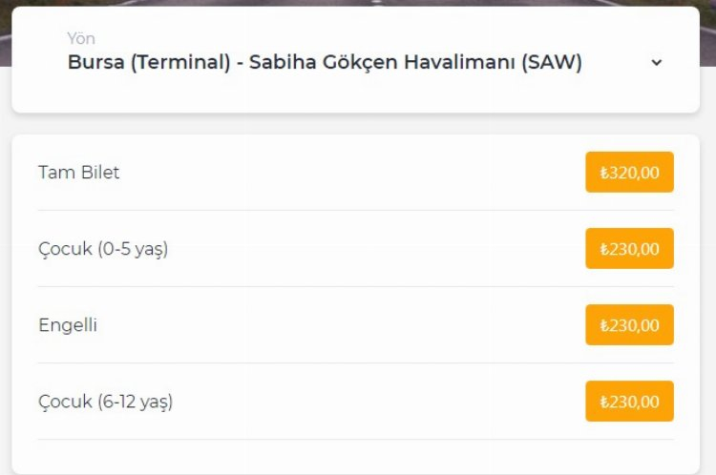Select the Tam Bilet ₺320,00 price button
Screen dimensions: 716x475
coord(629,173)
